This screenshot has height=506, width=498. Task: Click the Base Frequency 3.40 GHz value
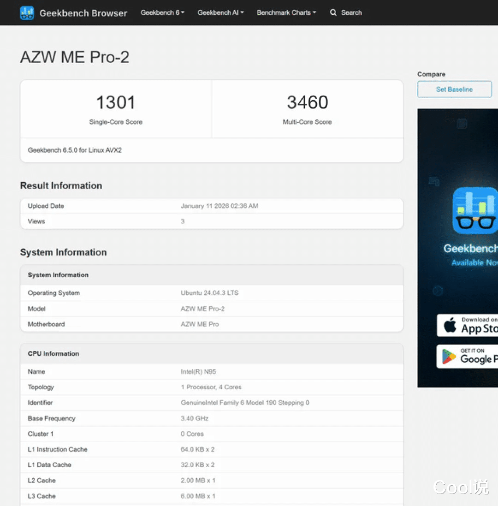195,418
